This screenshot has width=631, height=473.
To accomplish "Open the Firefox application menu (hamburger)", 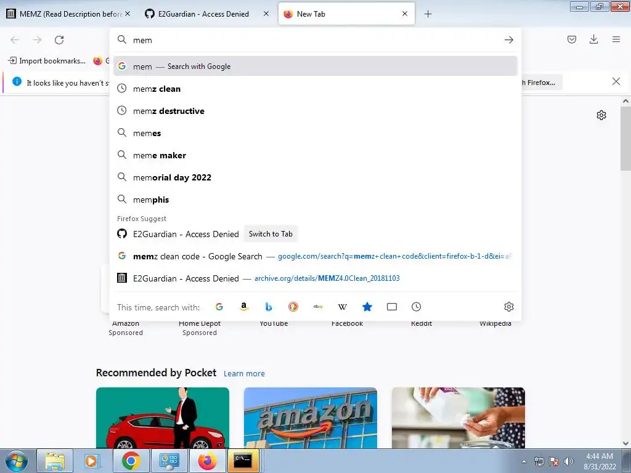I will click(x=616, y=39).
